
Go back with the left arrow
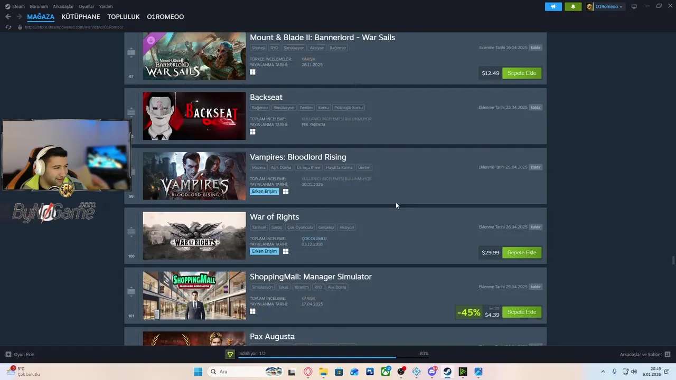click(x=8, y=17)
